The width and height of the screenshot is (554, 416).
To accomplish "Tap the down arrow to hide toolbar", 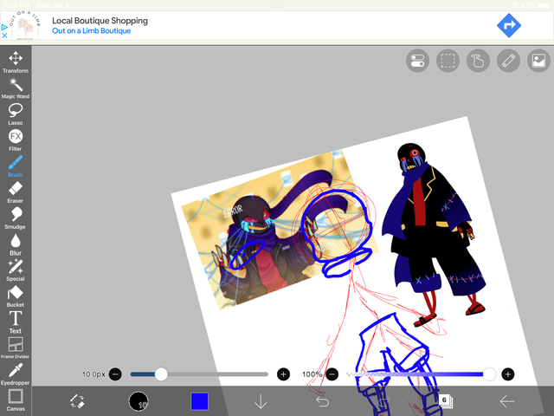I will [x=261, y=401].
